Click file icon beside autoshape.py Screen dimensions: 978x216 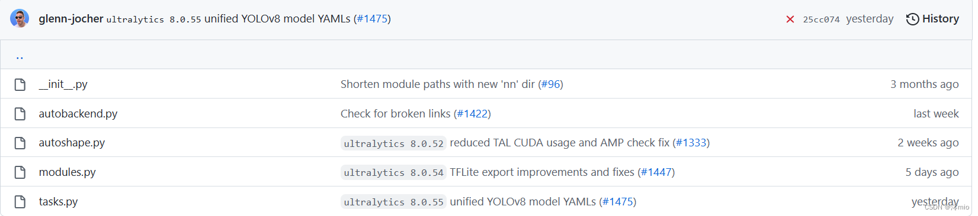(x=20, y=143)
